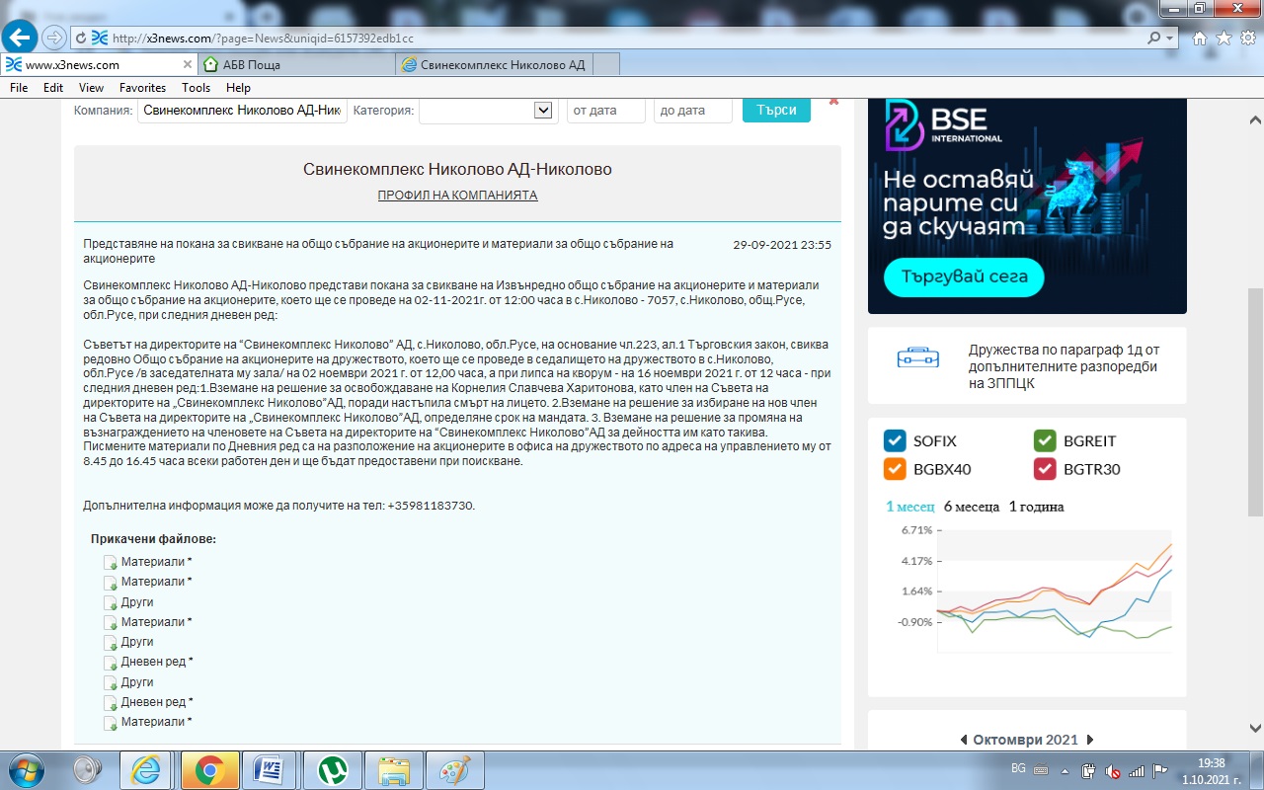Toggle the BGBX40 index checkbox
This screenshot has height=790, width=1264.
(x=895, y=469)
